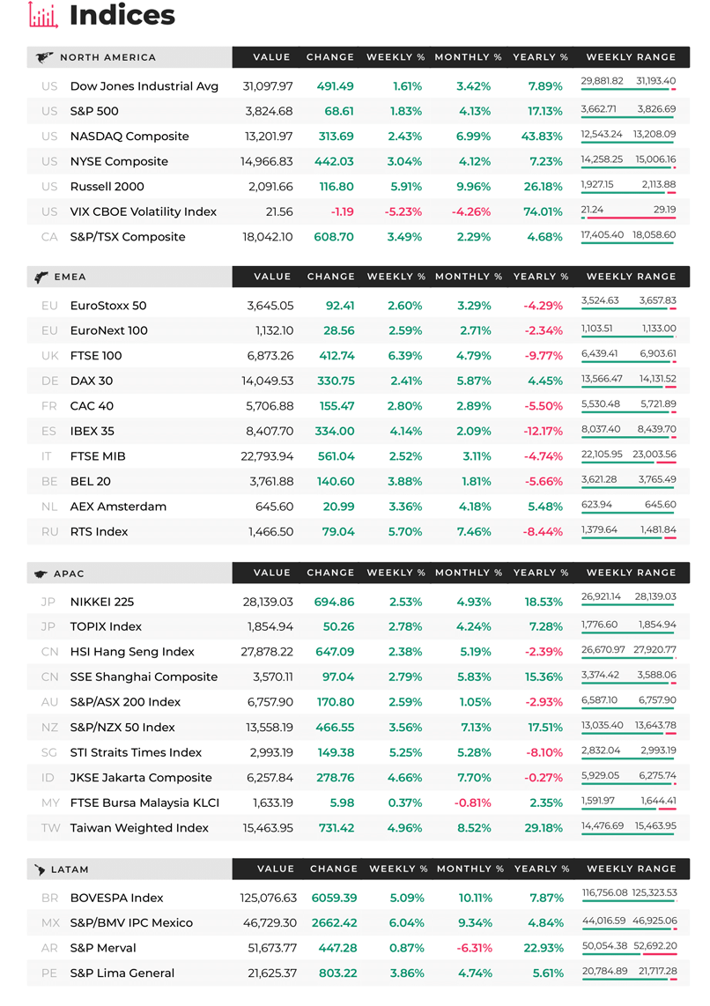Open BOVESPA Index row

[x=358, y=899]
